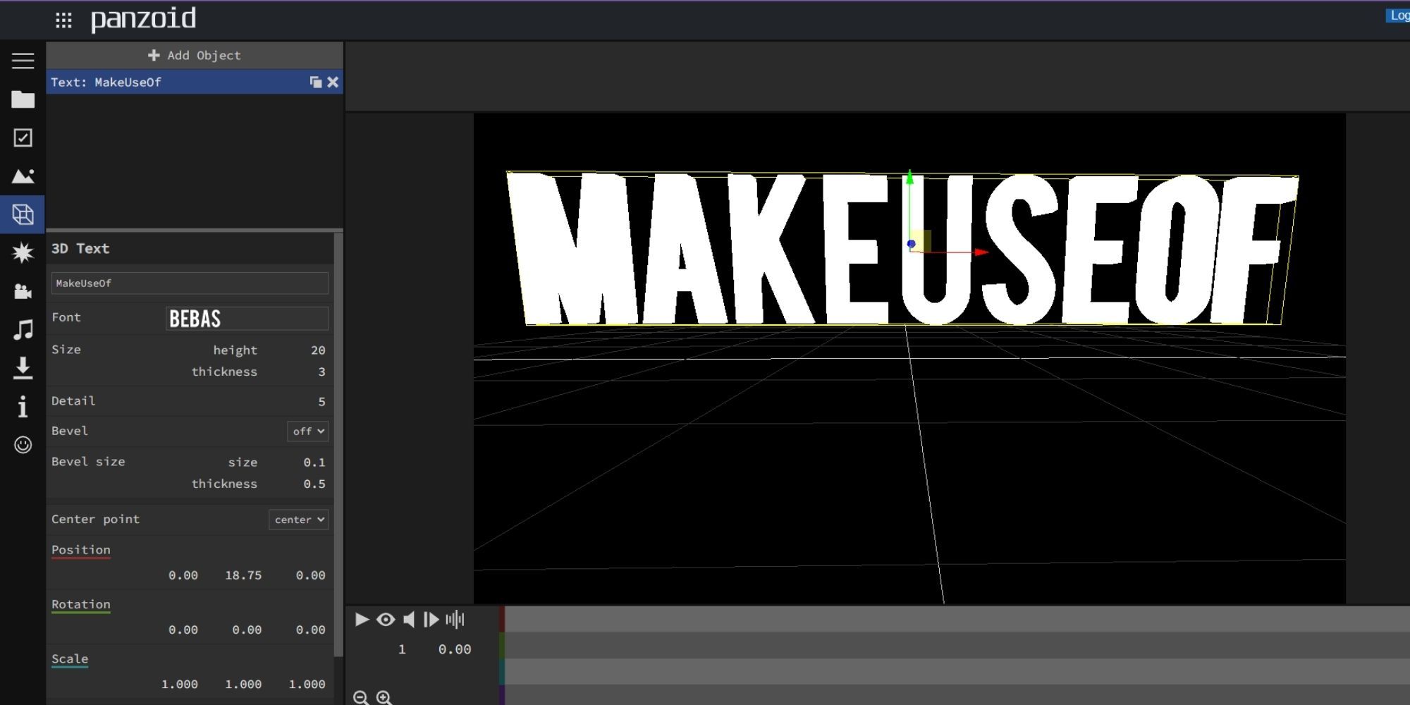
Task: Click the properties panel scrollbar
Action: tap(338, 444)
